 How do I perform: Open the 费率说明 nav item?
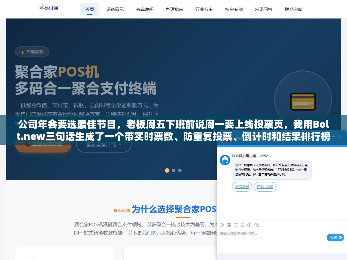click(x=145, y=9)
